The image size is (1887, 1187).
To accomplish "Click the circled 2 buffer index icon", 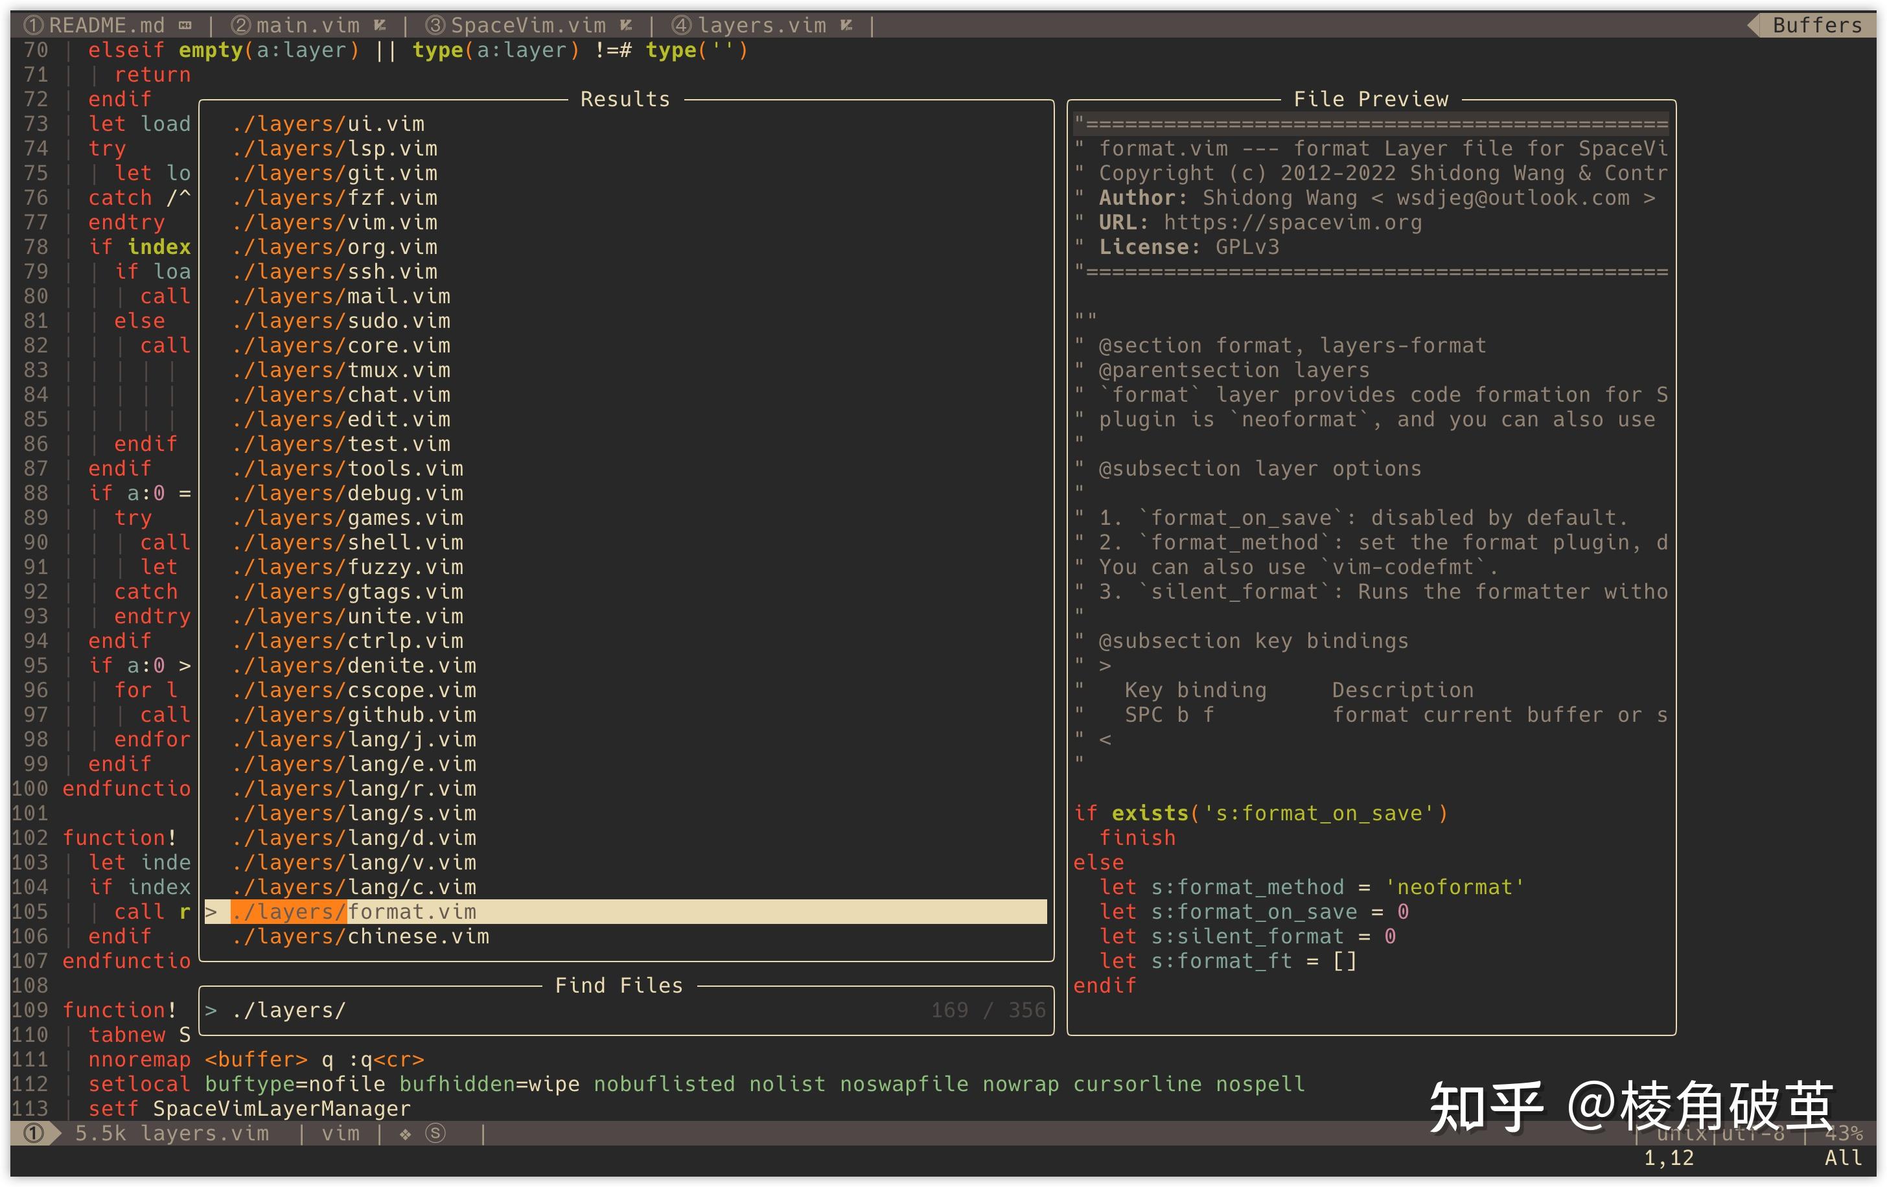I will click(x=240, y=26).
